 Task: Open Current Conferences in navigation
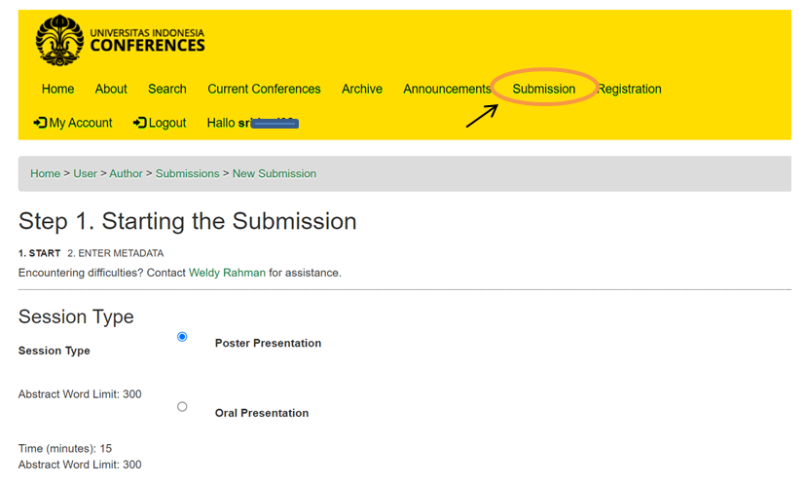point(264,89)
